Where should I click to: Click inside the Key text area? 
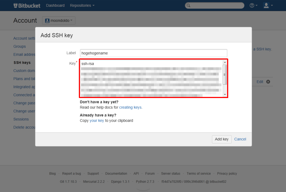[x=151, y=78]
